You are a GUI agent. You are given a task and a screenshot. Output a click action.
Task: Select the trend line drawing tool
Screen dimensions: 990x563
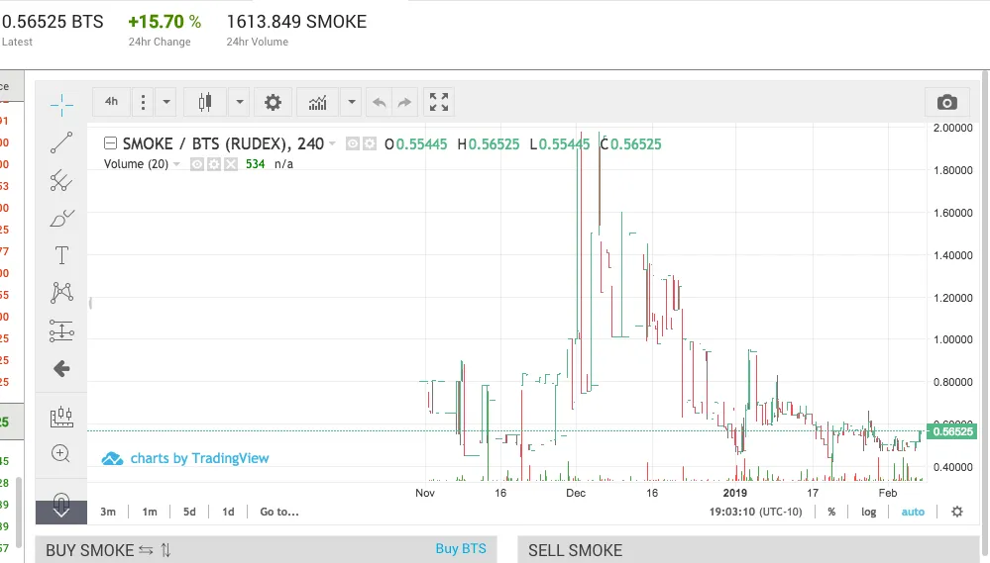click(x=61, y=142)
